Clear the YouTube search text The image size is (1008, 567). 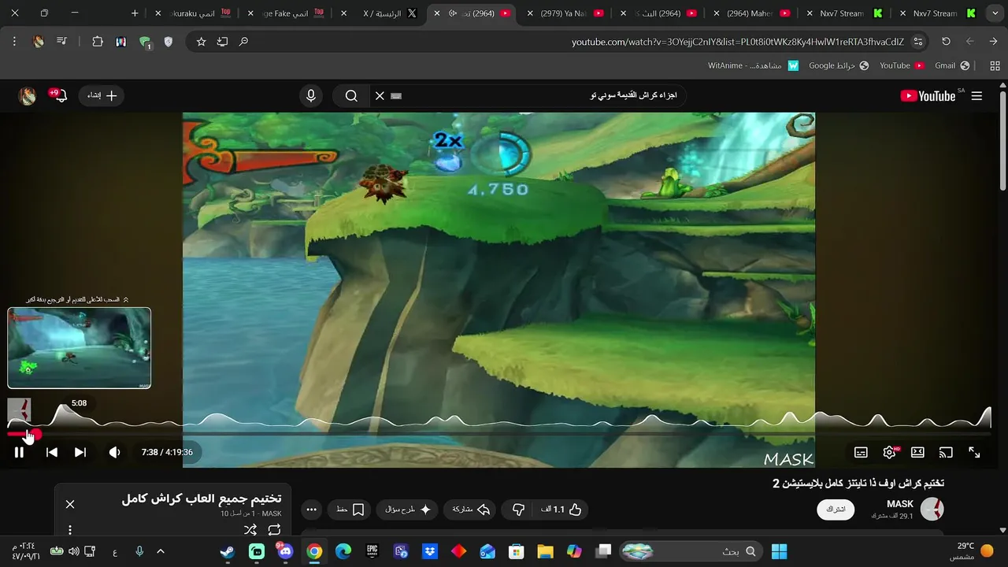pos(380,95)
